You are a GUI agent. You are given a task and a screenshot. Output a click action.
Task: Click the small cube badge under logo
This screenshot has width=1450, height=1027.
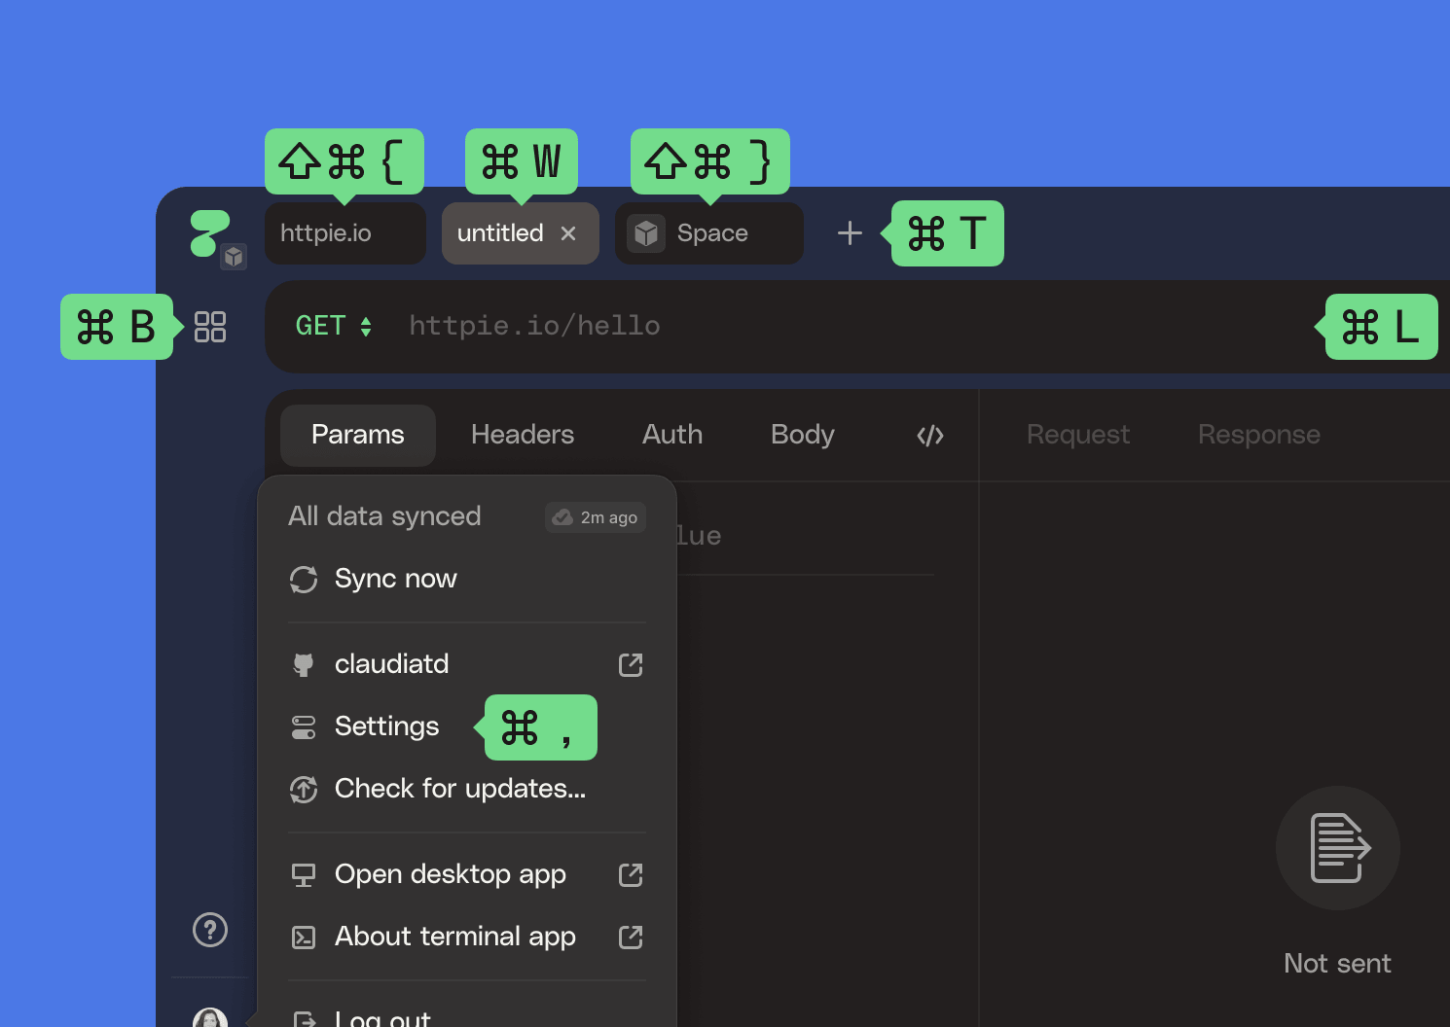coord(234,257)
